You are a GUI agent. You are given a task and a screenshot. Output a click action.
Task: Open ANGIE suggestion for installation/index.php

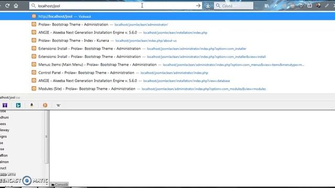(167, 32)
